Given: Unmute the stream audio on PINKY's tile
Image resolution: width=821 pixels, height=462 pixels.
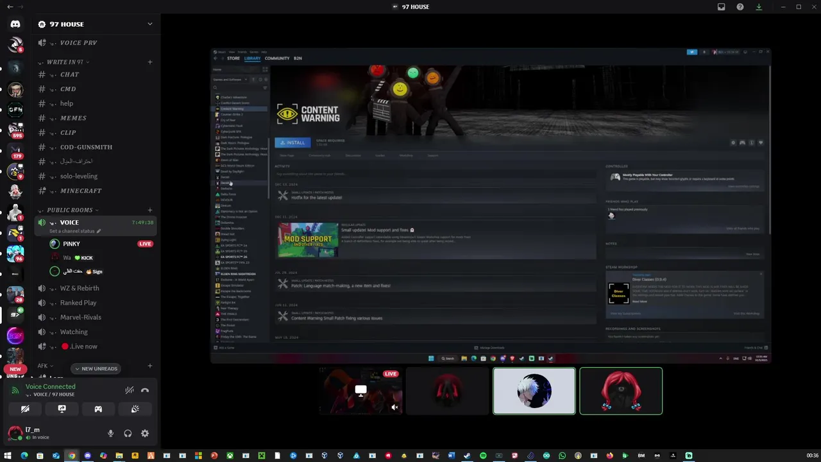Looking at the screenshot, I should pyautogui.click(x=395, y=407).
